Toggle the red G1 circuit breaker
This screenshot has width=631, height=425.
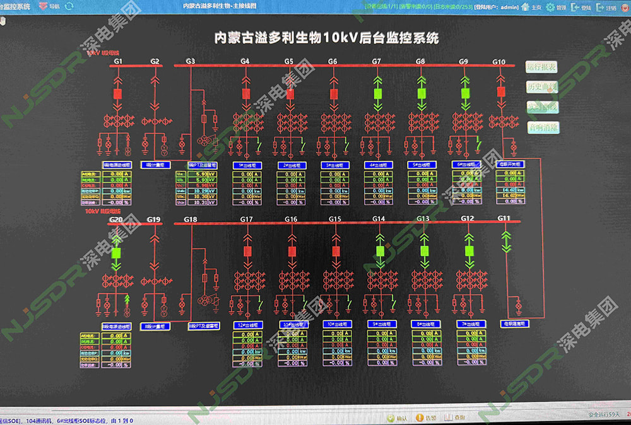pyautogui.click(x=117, y=93)
